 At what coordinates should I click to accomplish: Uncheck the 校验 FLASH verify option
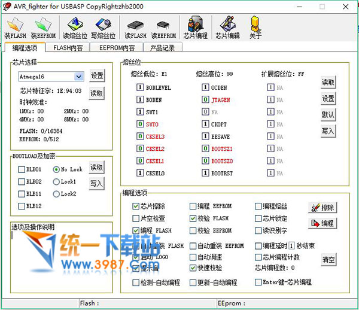pos(193,218)
